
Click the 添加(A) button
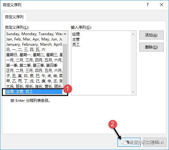tap(151, 35)
